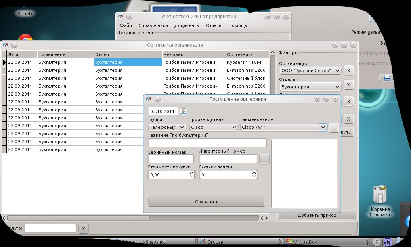Open the Производитель dropdown showing Cisco
The image size is (411, 247).
(213, 128)
